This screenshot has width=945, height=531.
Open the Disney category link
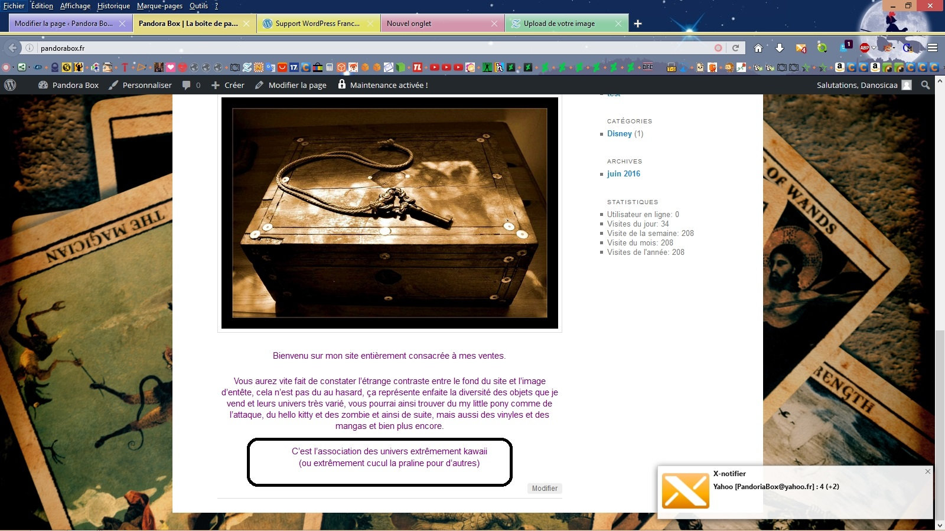[620, 133]
